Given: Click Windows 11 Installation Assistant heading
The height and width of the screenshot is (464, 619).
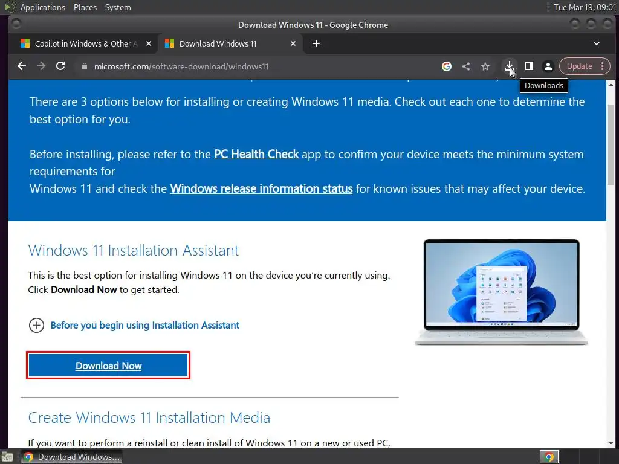Looking at the screenshot, I should pos(134,251).
